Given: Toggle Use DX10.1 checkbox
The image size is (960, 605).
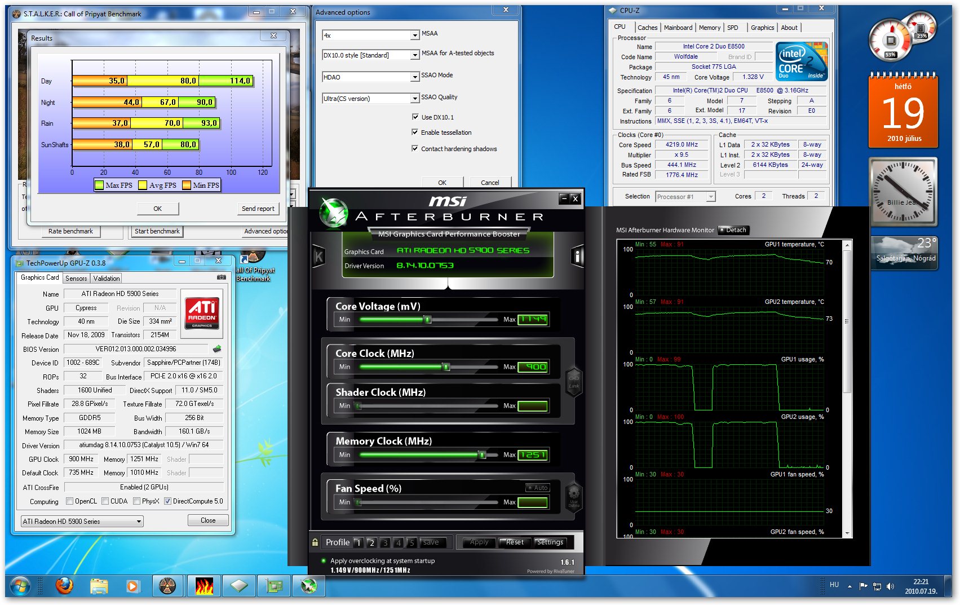Looking at the screenshot, I should click(415, 117).
